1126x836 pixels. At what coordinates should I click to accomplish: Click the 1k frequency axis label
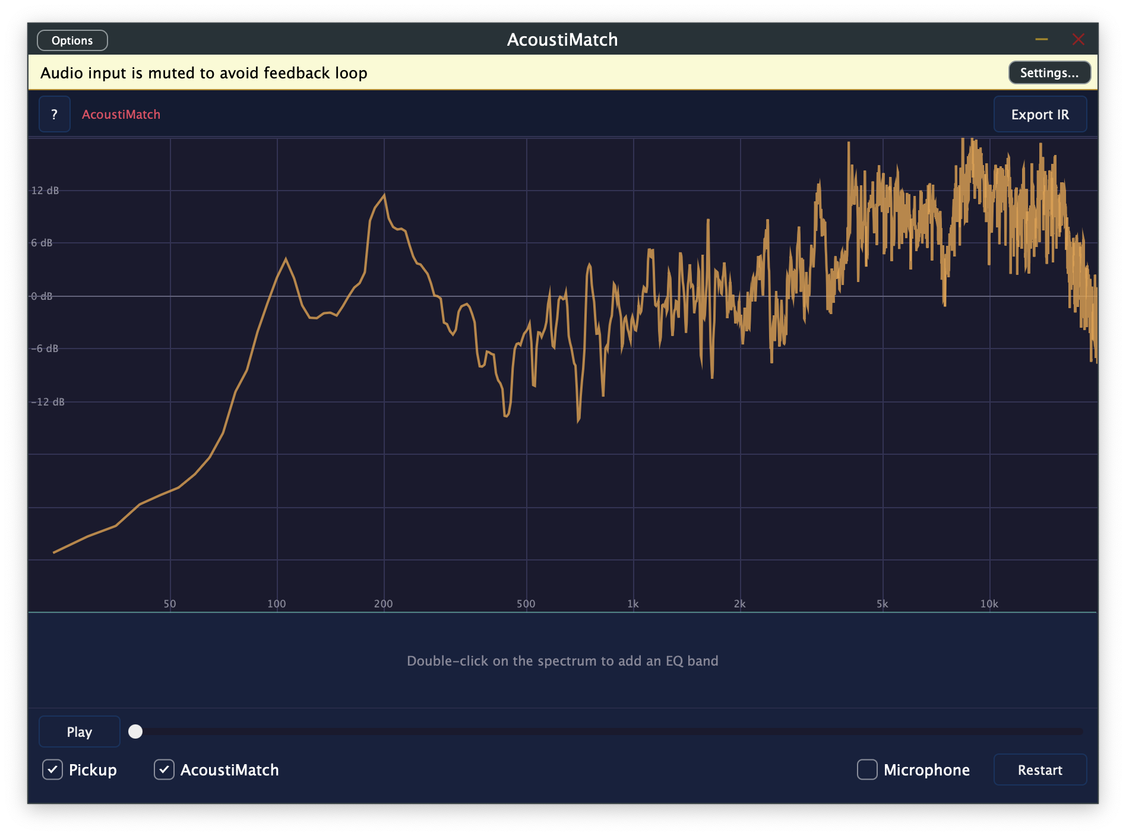point(632,603)
